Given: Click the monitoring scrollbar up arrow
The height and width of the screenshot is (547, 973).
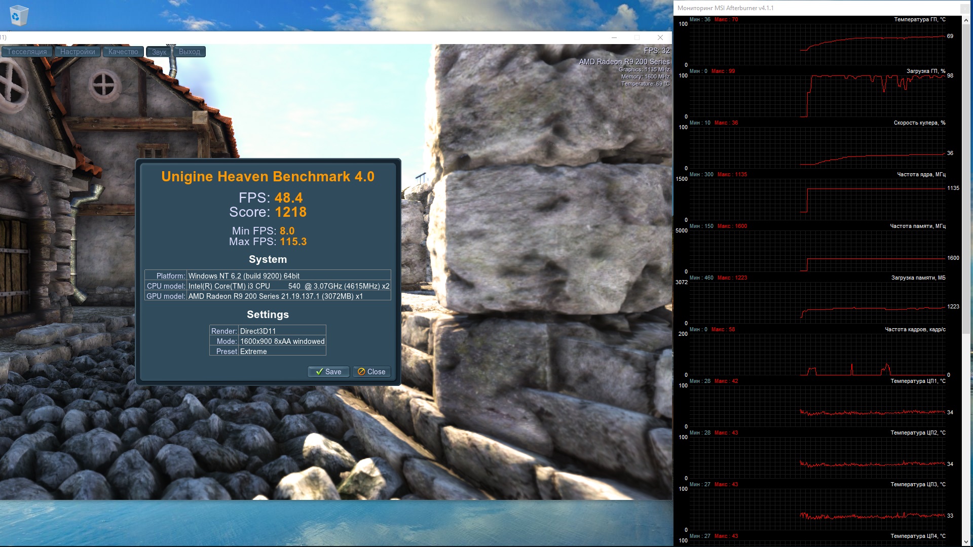Looking at the screenshot, I should pyautogui.click(x=966, y=20).
